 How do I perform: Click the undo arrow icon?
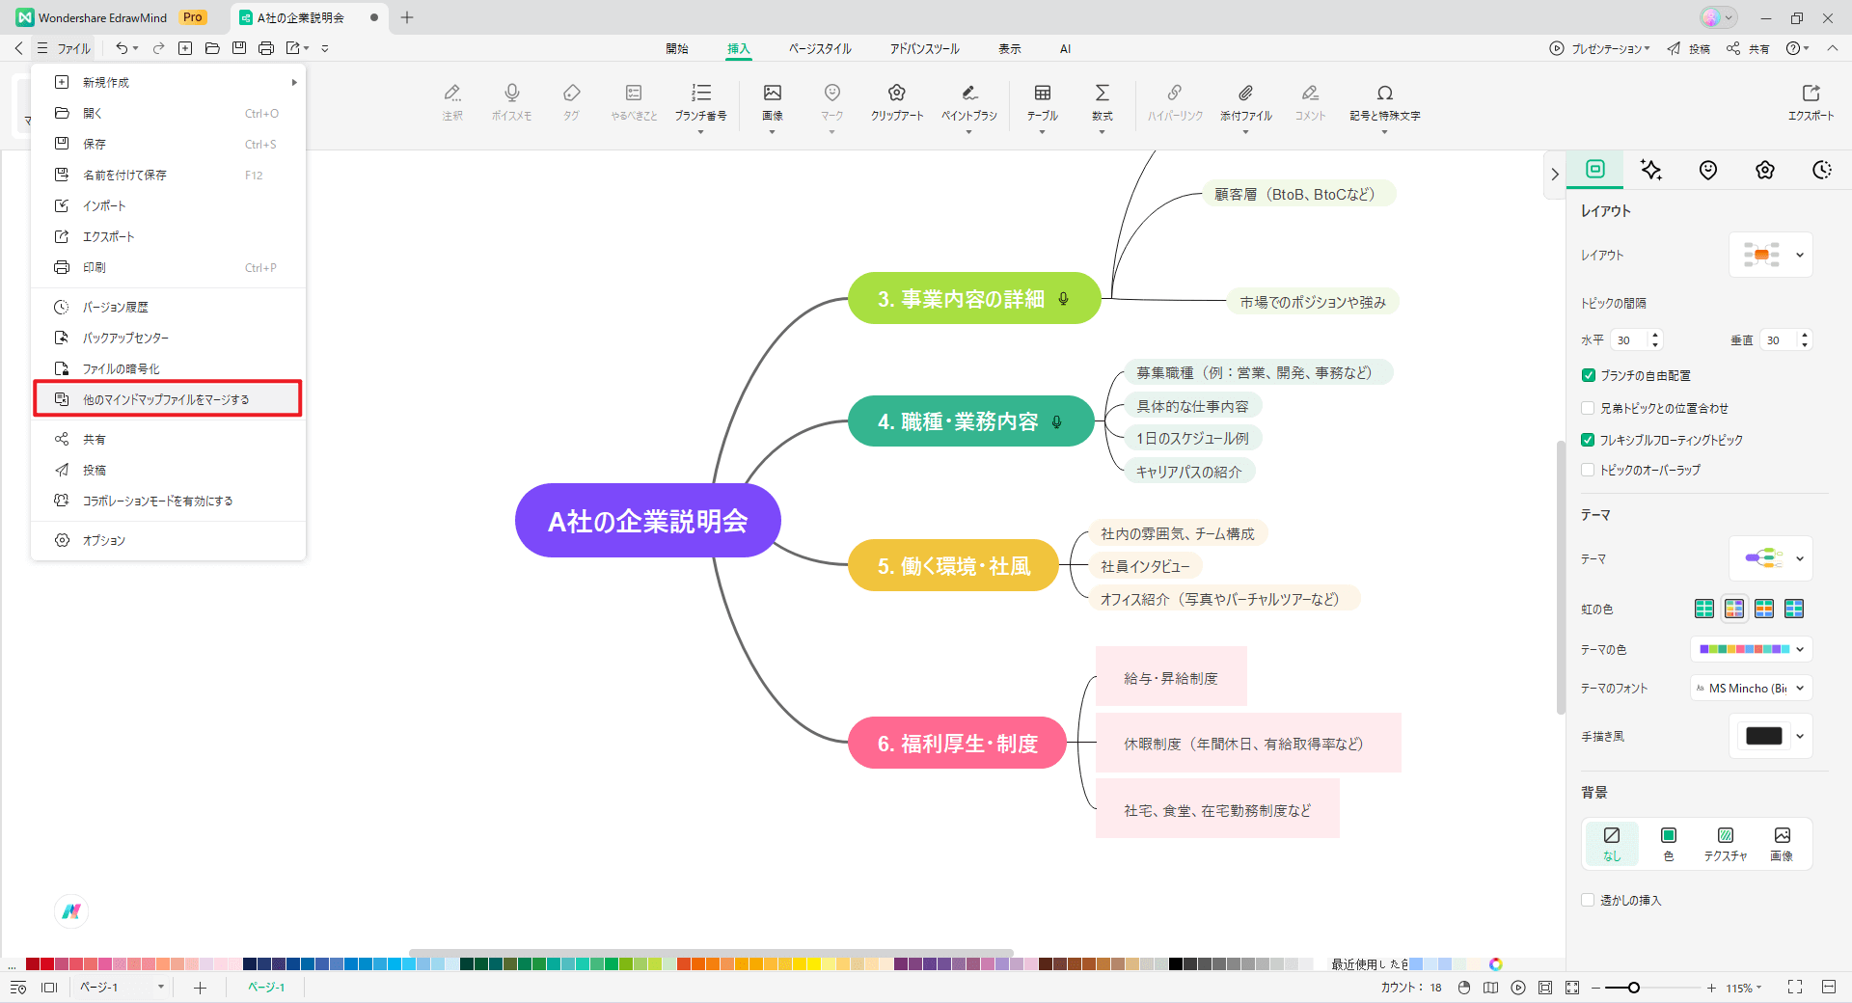(x=122, y=48)
